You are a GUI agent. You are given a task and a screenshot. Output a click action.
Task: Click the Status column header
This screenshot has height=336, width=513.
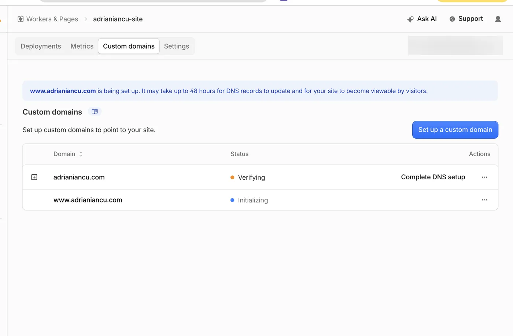pos(239,154)
